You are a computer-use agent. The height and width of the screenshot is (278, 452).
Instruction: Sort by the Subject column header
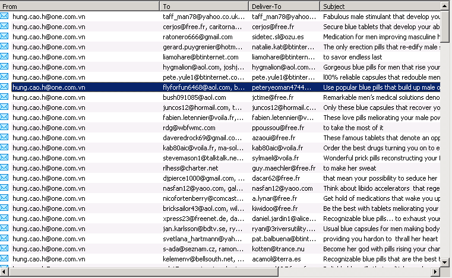tap(380, 6)
